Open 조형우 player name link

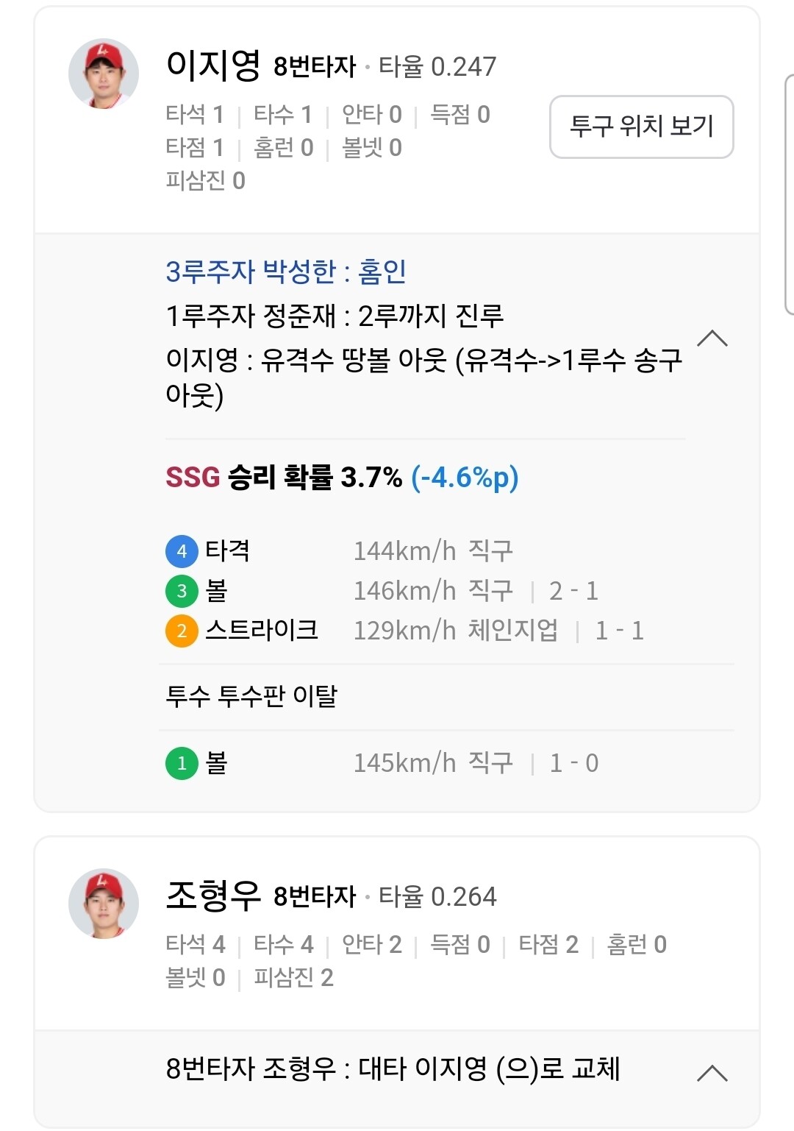pos(213,895)
